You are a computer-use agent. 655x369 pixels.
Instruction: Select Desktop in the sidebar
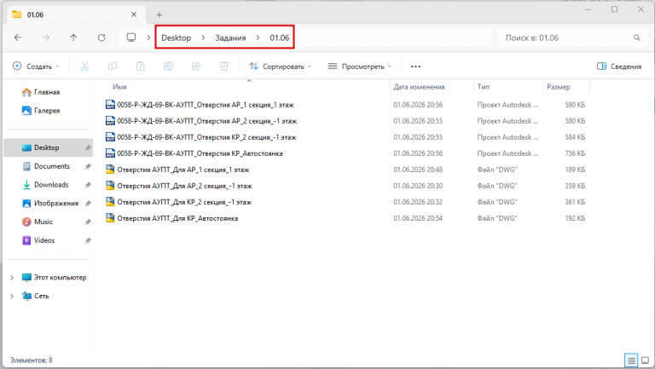point(47,147)
